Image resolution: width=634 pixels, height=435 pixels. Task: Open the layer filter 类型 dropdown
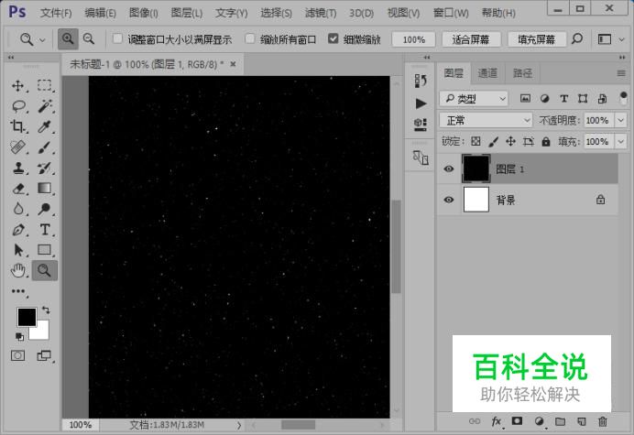click(474, 99)
